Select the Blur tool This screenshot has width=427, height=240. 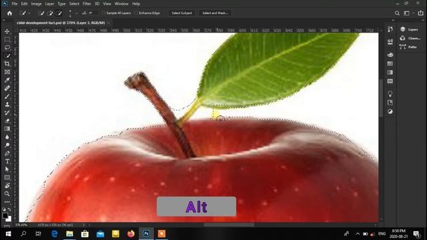7,137
